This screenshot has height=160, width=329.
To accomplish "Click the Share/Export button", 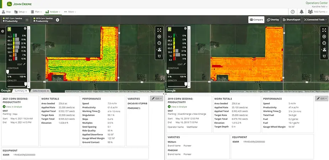I will [291, 20].
